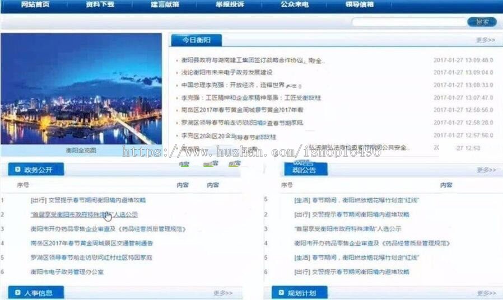This screenshot has width=503, height=300.
Task: Open 通知公告 last row 交警提示避堵攻略 article
Action: point(352,272)
